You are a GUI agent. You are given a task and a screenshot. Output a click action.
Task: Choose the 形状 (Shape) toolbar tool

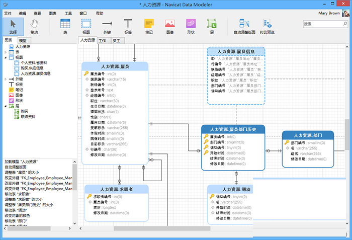click(x=191, y=27)
